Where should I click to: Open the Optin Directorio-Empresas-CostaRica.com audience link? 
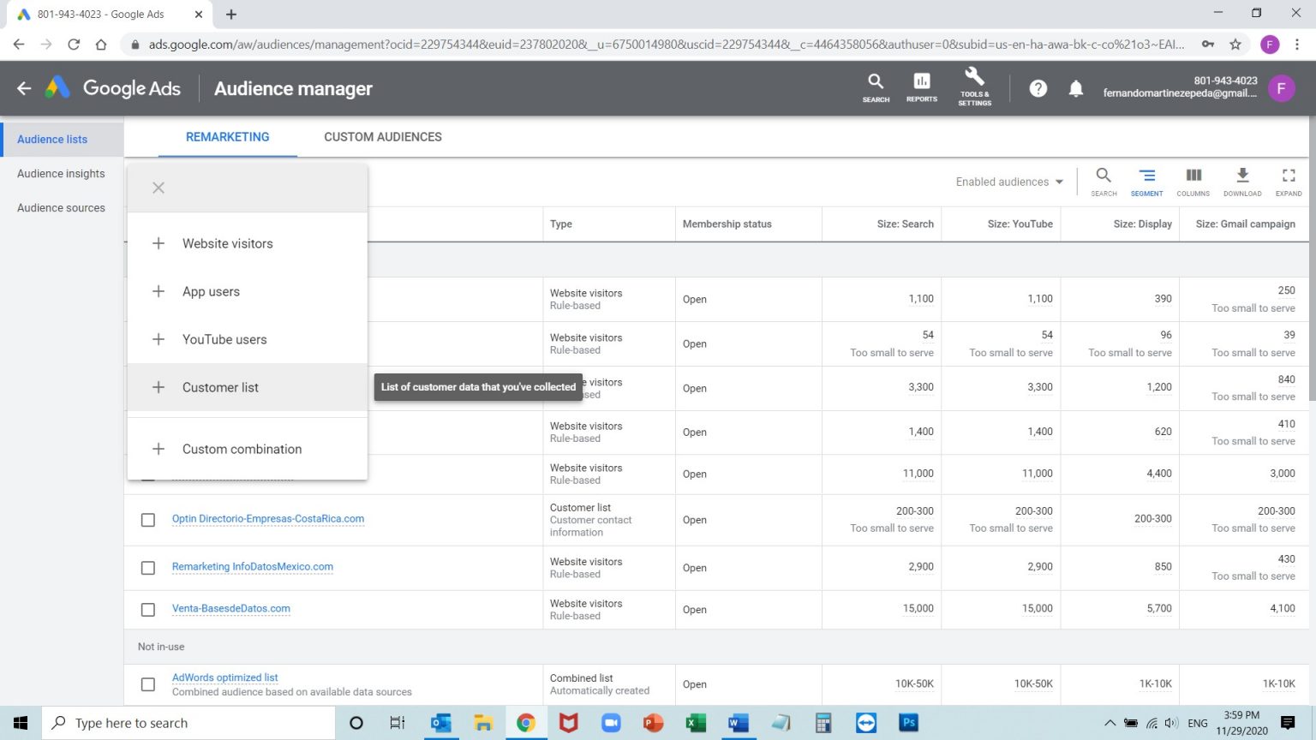pyautogui.click(x=268, y=518)
